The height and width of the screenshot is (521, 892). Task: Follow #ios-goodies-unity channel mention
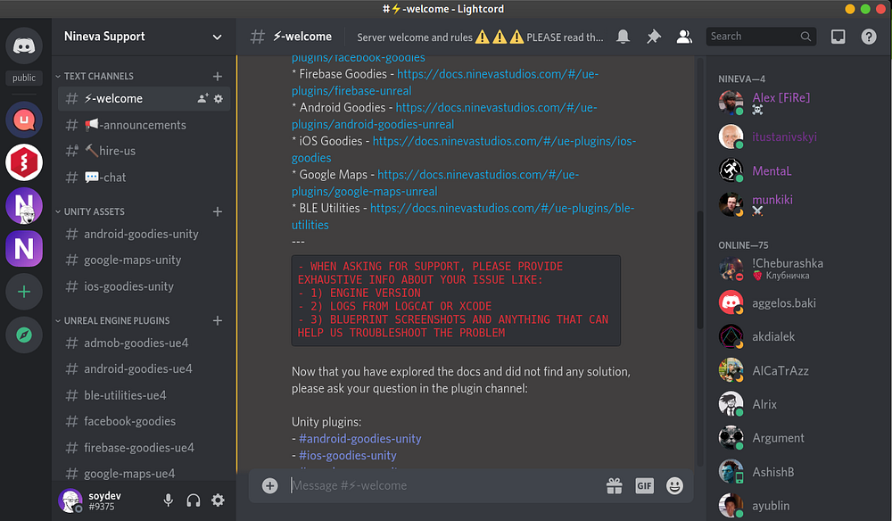(348, 456)
